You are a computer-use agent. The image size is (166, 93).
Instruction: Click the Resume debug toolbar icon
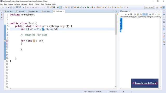point(27,7)
